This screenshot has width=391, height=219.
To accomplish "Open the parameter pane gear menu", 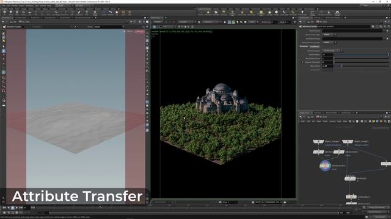I will point(373,27).
